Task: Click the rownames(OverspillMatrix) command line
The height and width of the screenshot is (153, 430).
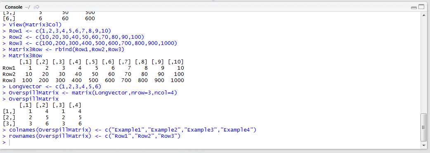Action: (91, 136)
